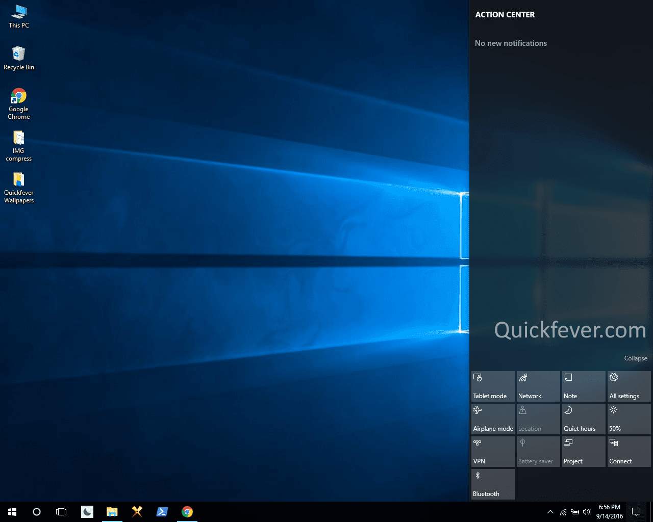This screenshot has height=522, width=653.
Task: Open the Project quick action
Action: coord(584,452)
